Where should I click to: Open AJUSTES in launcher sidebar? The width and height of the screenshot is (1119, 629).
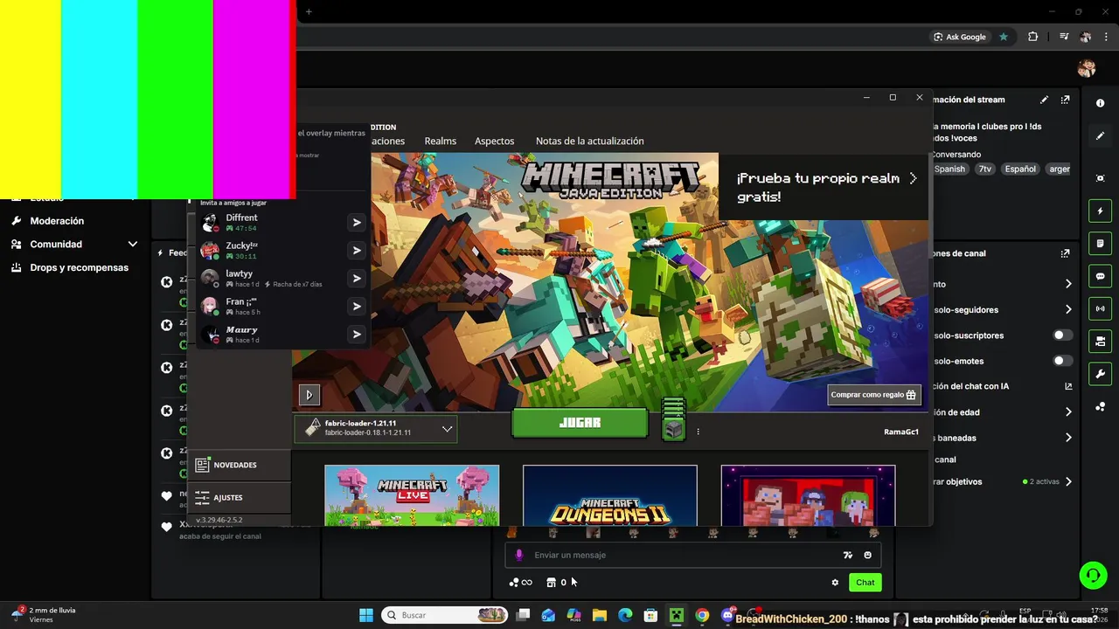click(x=240, y=497)
